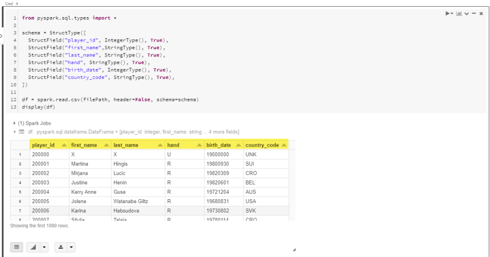
Task: Open the cell's chart dashboard icon
Action: 459,14
